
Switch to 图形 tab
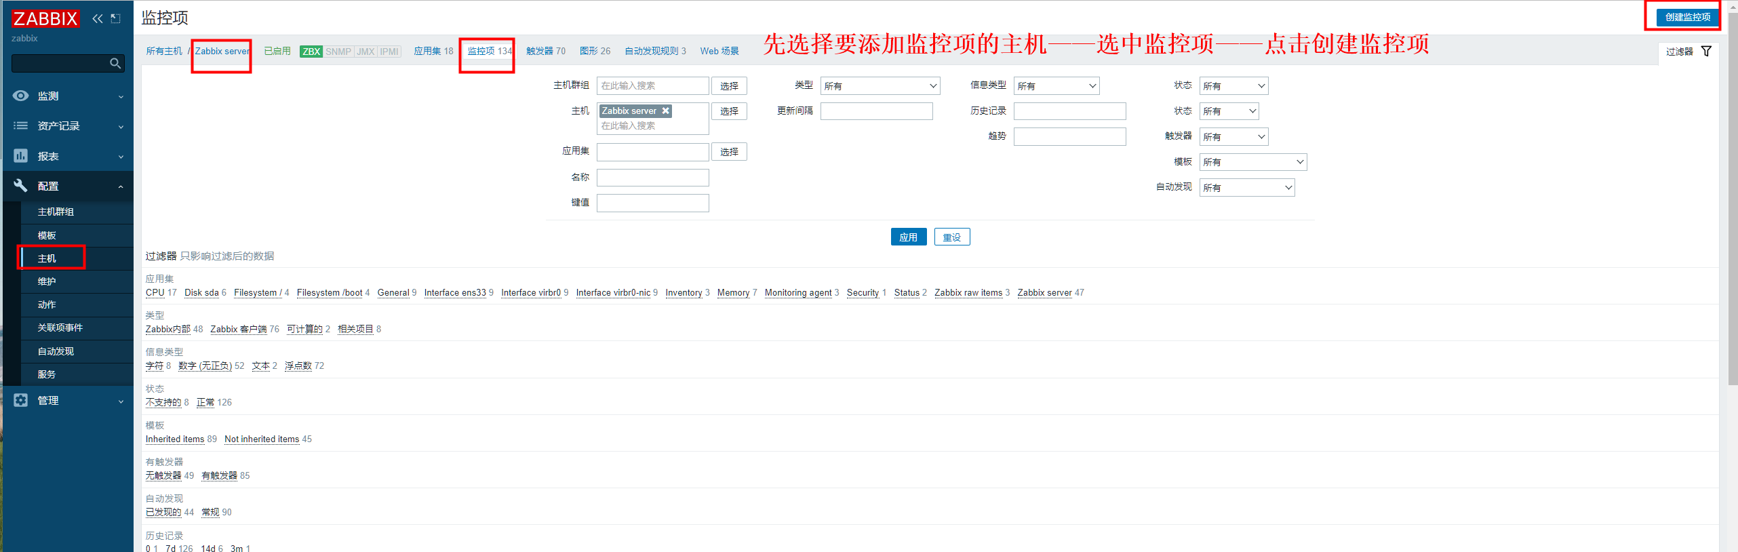[595, 51]
